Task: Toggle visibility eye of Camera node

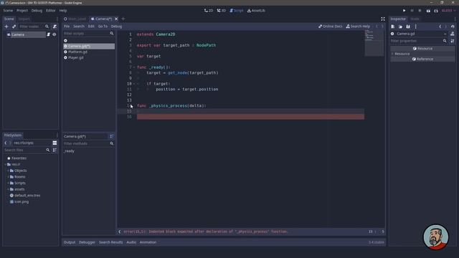Action: (55, 34)
